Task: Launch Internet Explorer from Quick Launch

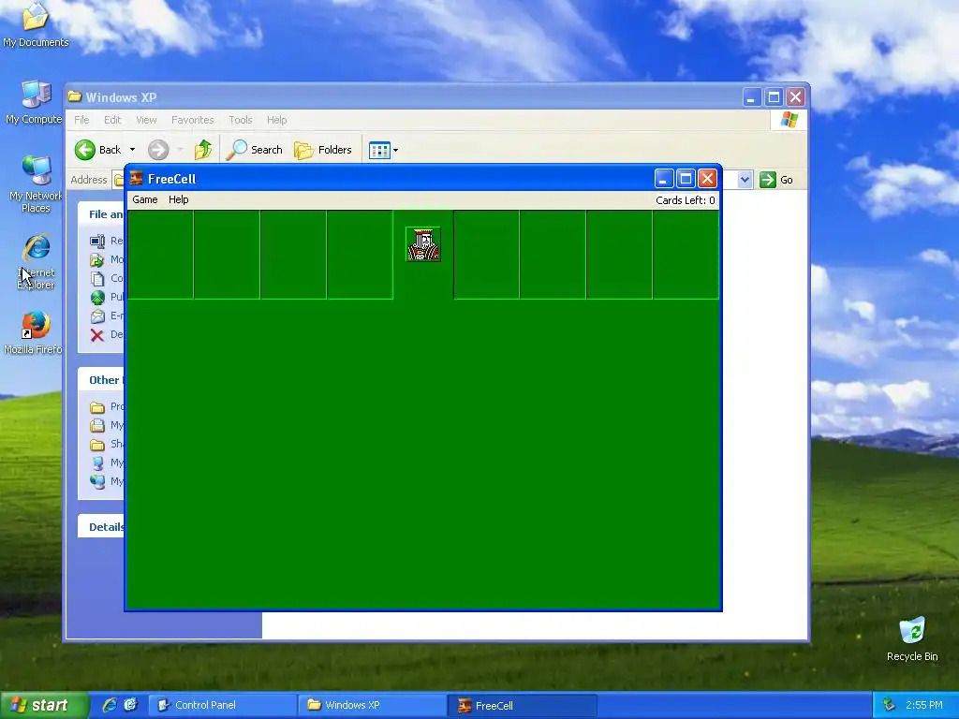Action: (x=110, y=705)
